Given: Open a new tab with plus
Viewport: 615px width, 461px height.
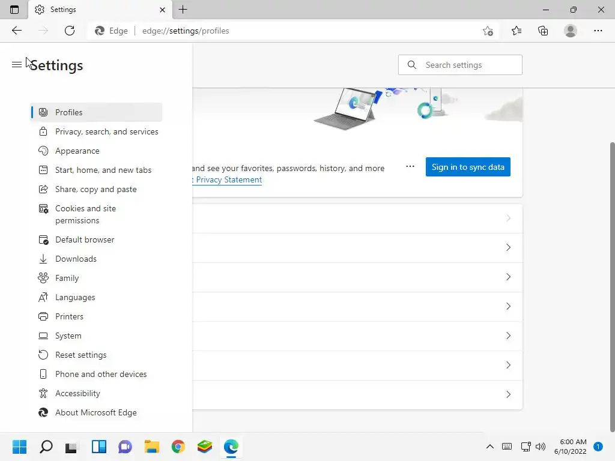Looking at the screenshot, I should 183,10.
